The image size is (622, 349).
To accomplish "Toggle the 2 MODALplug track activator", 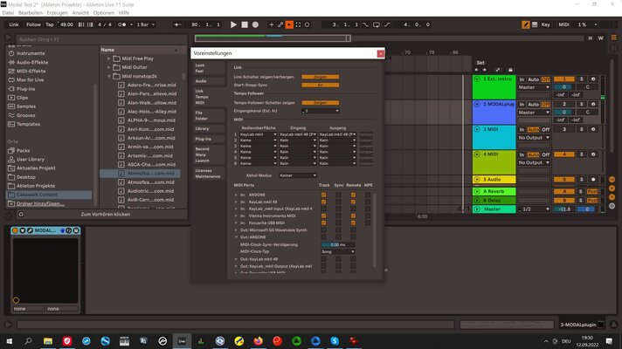I will [564, 104].
